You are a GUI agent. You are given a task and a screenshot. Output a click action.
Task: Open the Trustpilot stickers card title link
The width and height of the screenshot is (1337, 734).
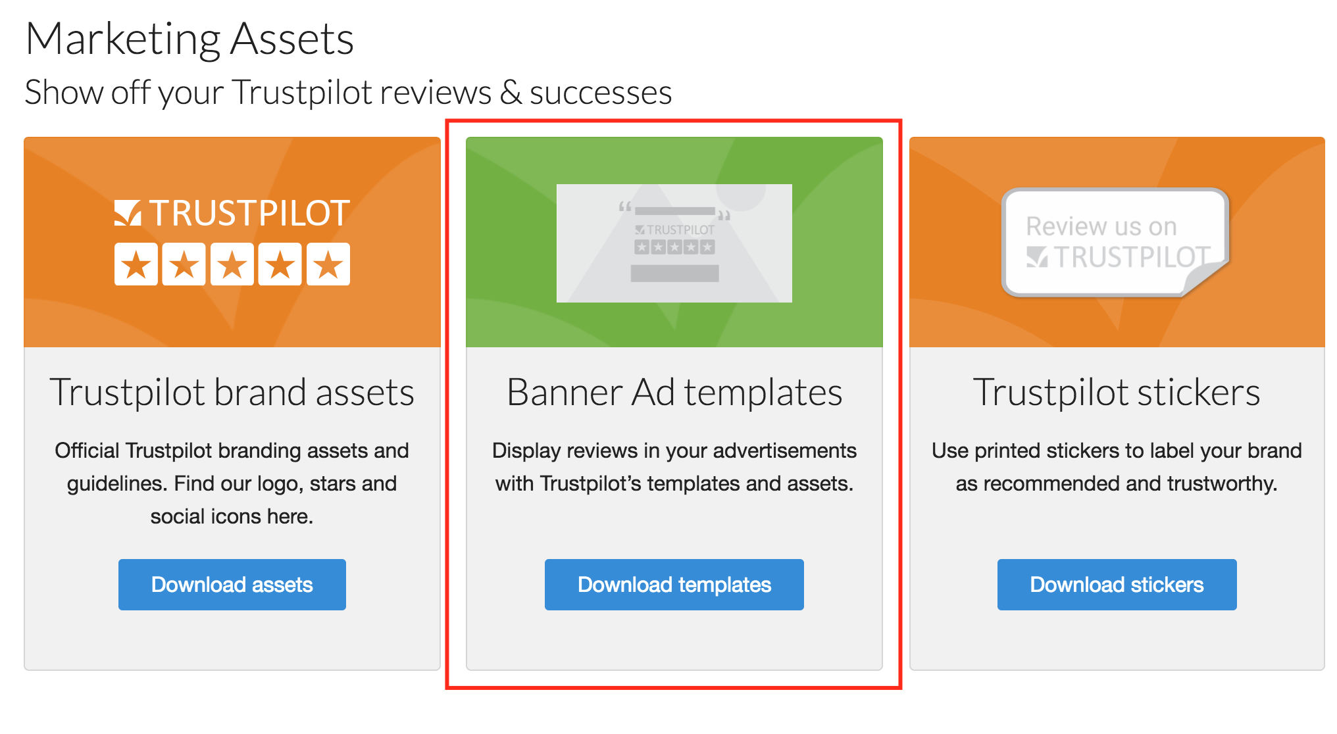click(1117, 392)
